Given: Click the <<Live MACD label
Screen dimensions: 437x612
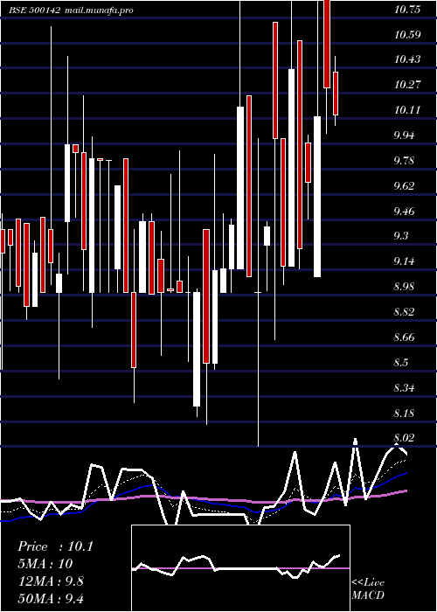Looking at the screenshot, I should click(x=368, y=589).
